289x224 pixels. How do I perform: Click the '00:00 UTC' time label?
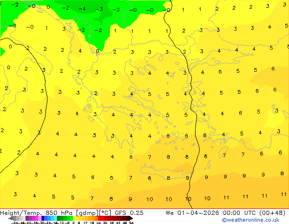pyautogui.click(x=239, y=213)
